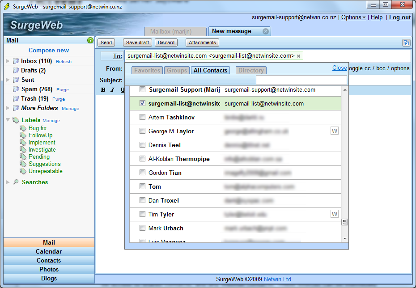Remove surgemail-list recipient with the small x

click(299, 56)
